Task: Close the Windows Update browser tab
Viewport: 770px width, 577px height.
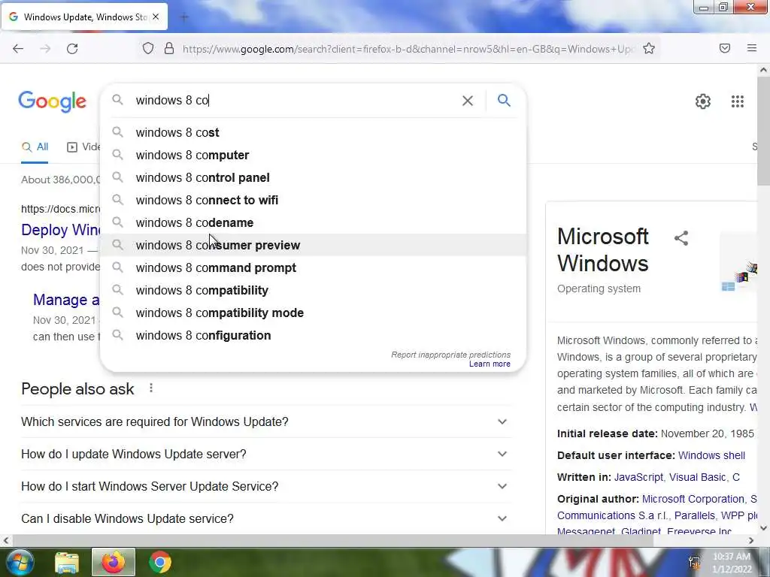Action: [x=156, y=17]
